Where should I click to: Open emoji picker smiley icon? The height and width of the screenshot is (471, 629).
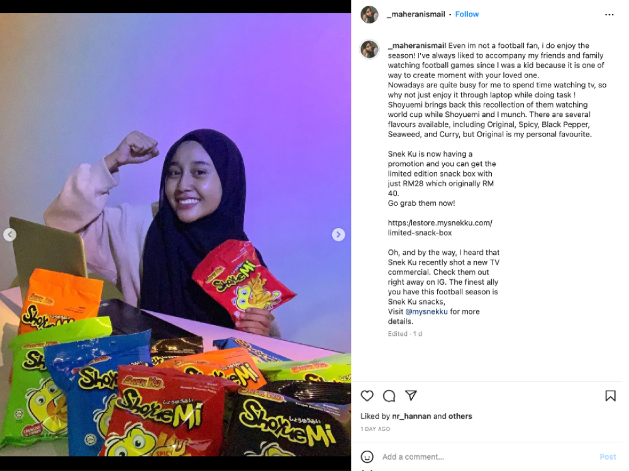(x=367, y=457)
